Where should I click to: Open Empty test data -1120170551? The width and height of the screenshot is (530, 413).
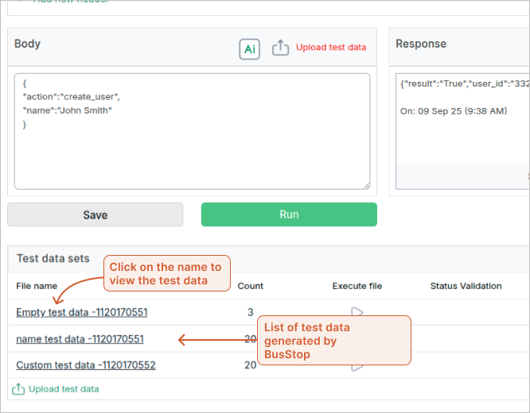pyautogui.click(x=81, y=312)
